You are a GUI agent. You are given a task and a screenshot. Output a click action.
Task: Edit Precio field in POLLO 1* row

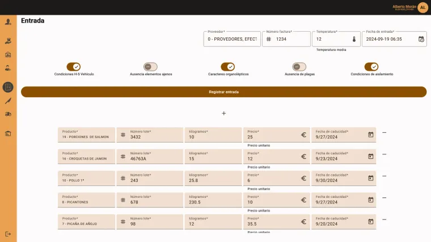point(277,178)
